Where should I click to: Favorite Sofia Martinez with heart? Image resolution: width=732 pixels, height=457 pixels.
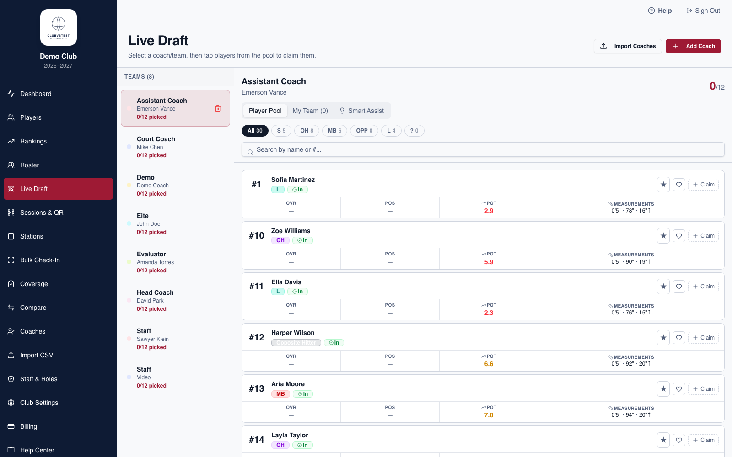click(679, 185)
